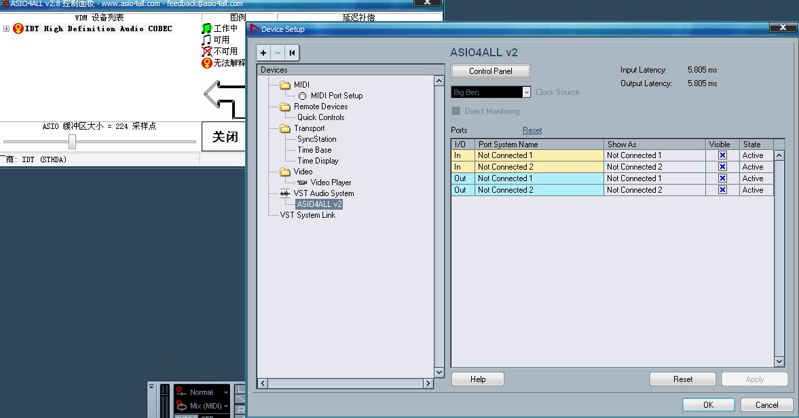This screenshot has width=799, height=418.
Task: Cancel the Device Setup dialog
Action: pyautogui.click(x=767, y=404)
